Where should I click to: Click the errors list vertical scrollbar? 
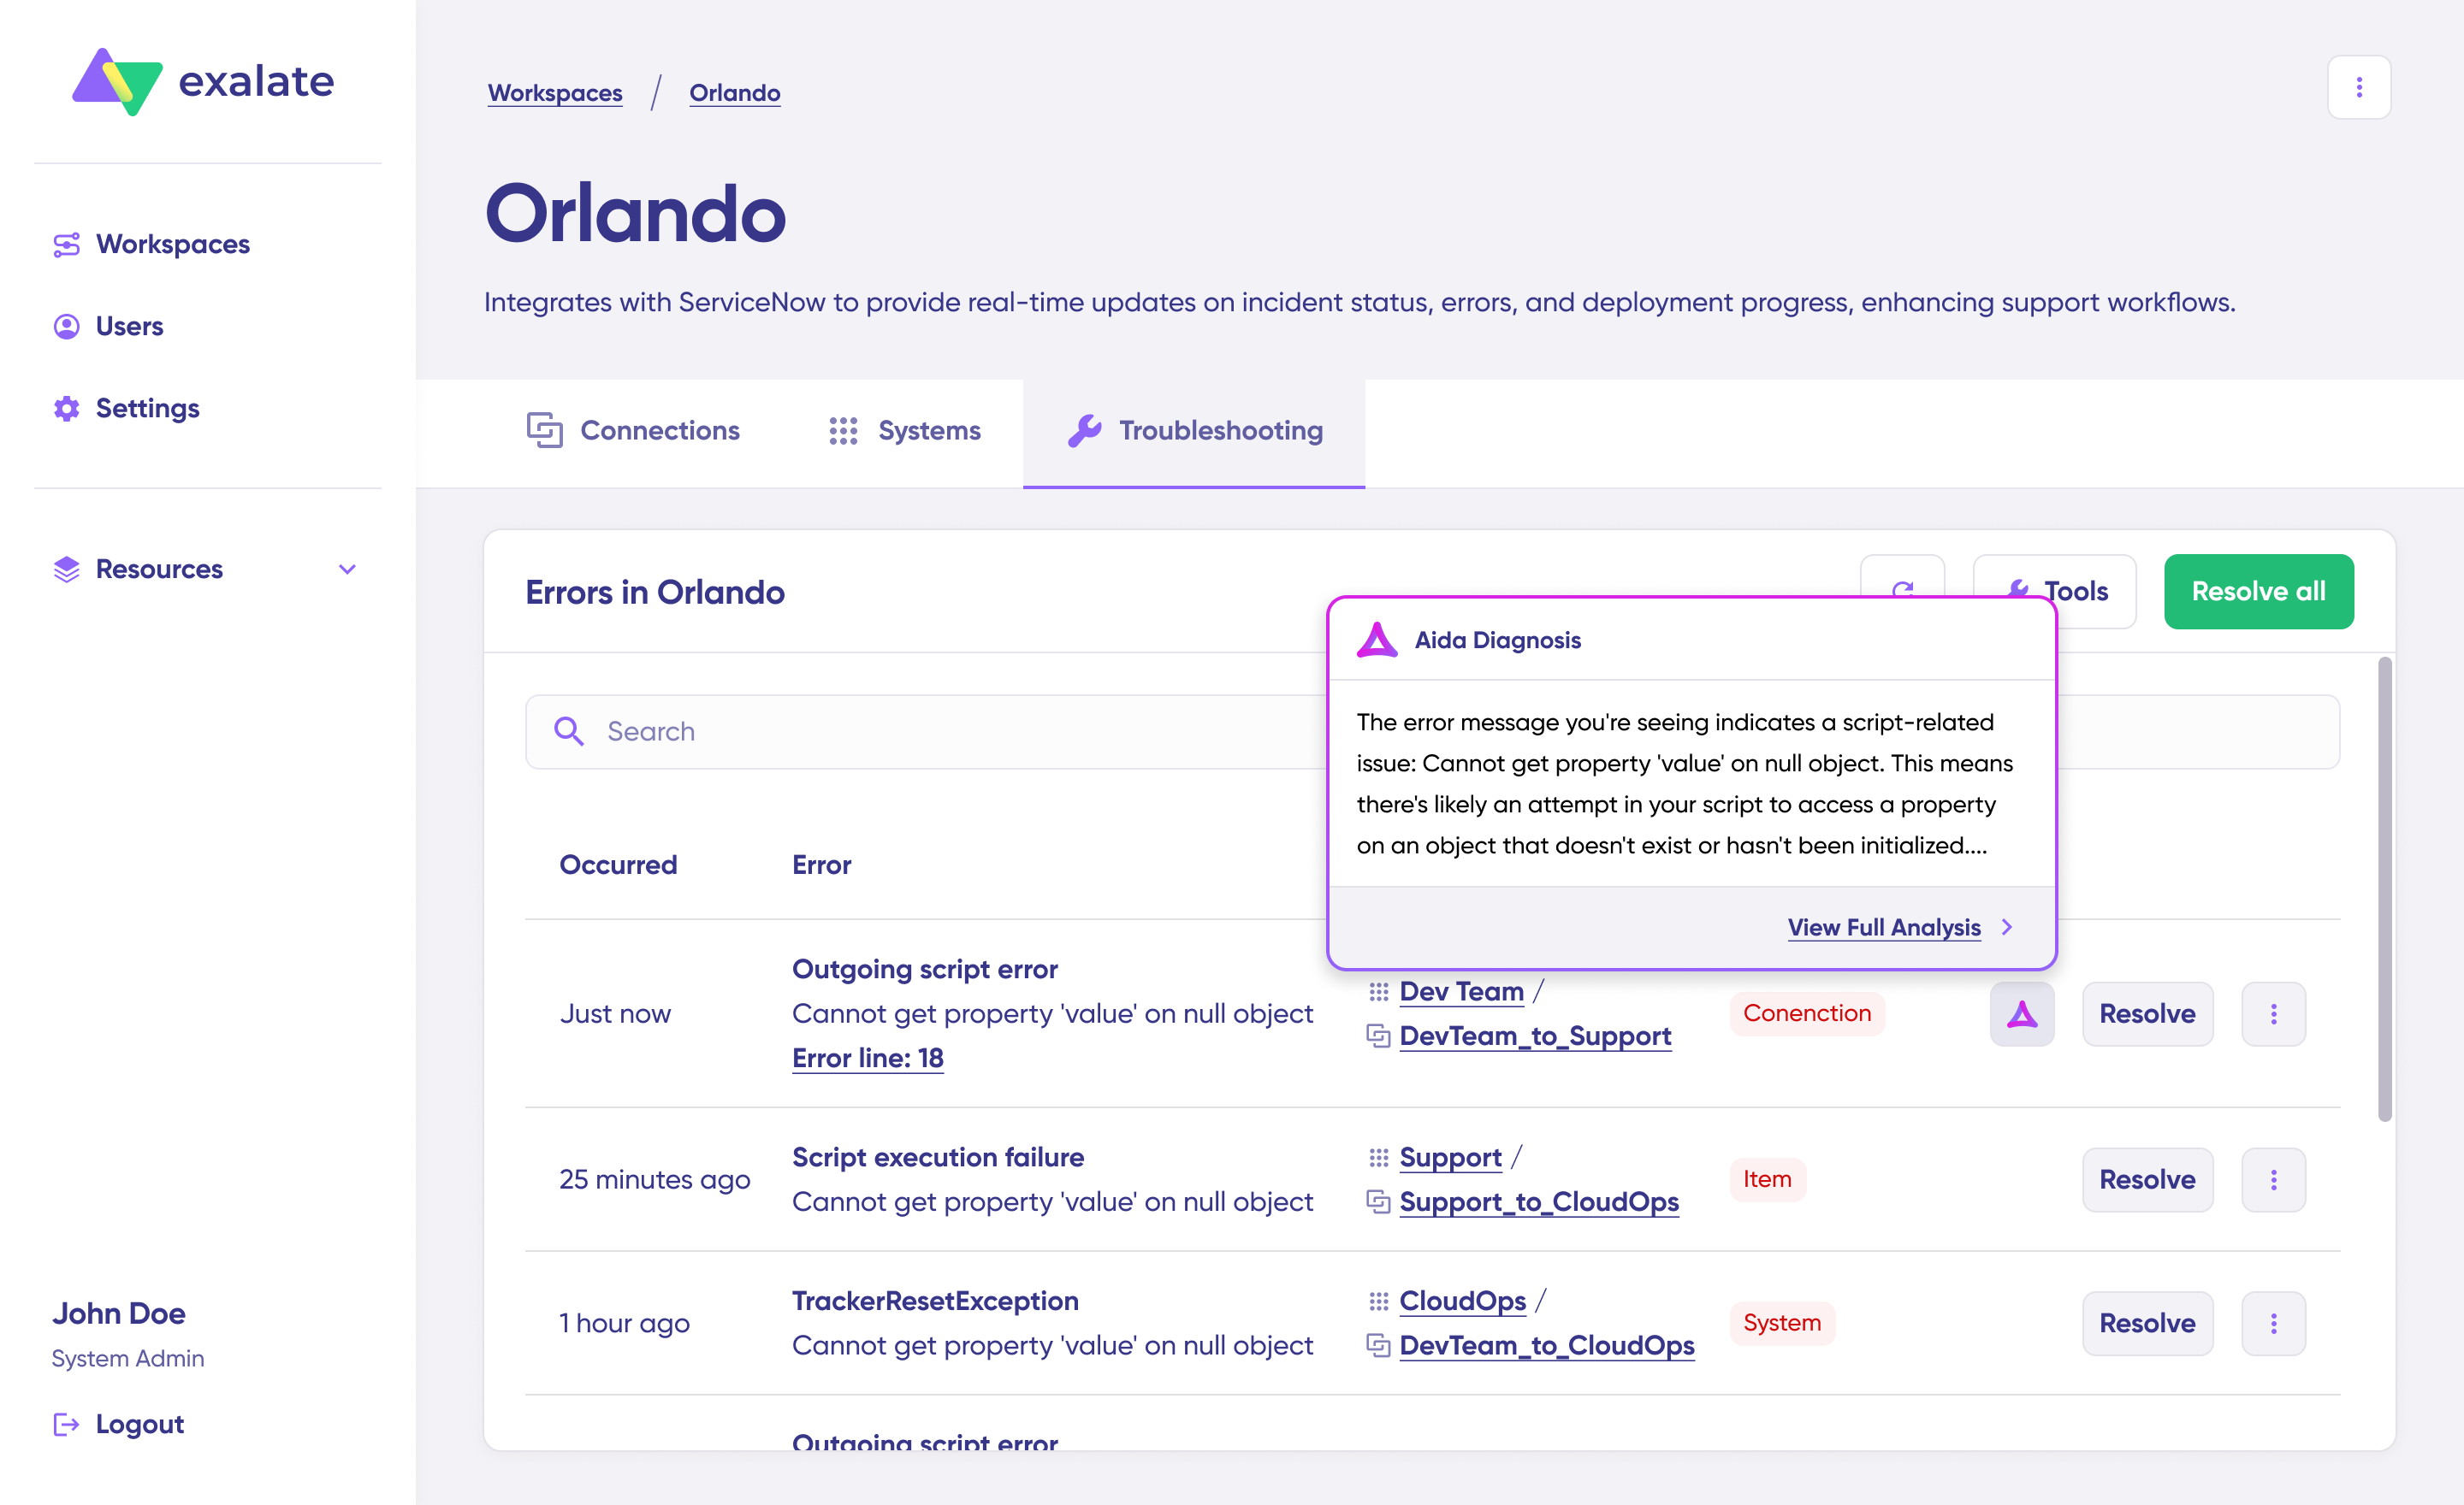point(2384,888)
